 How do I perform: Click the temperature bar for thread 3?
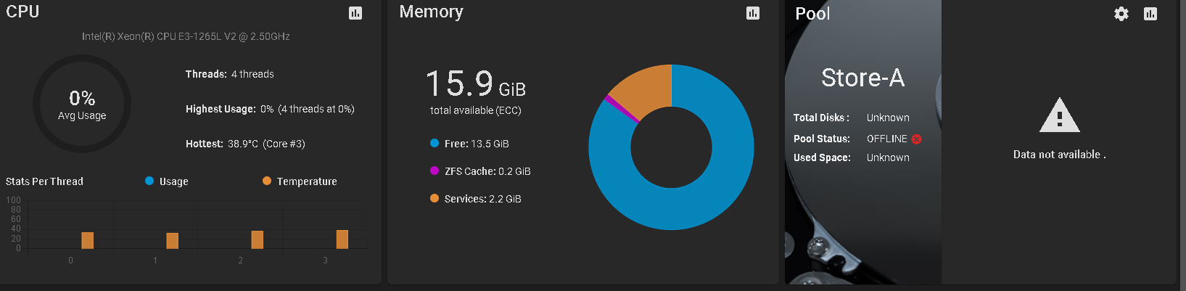pyautogui.click(x=342, y=239)
